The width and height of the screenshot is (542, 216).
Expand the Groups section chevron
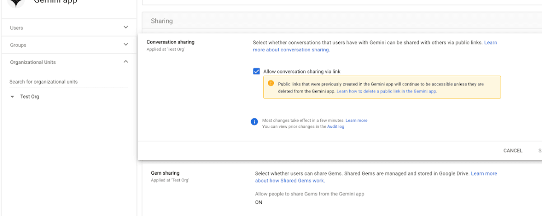click(x=126, y=45)
